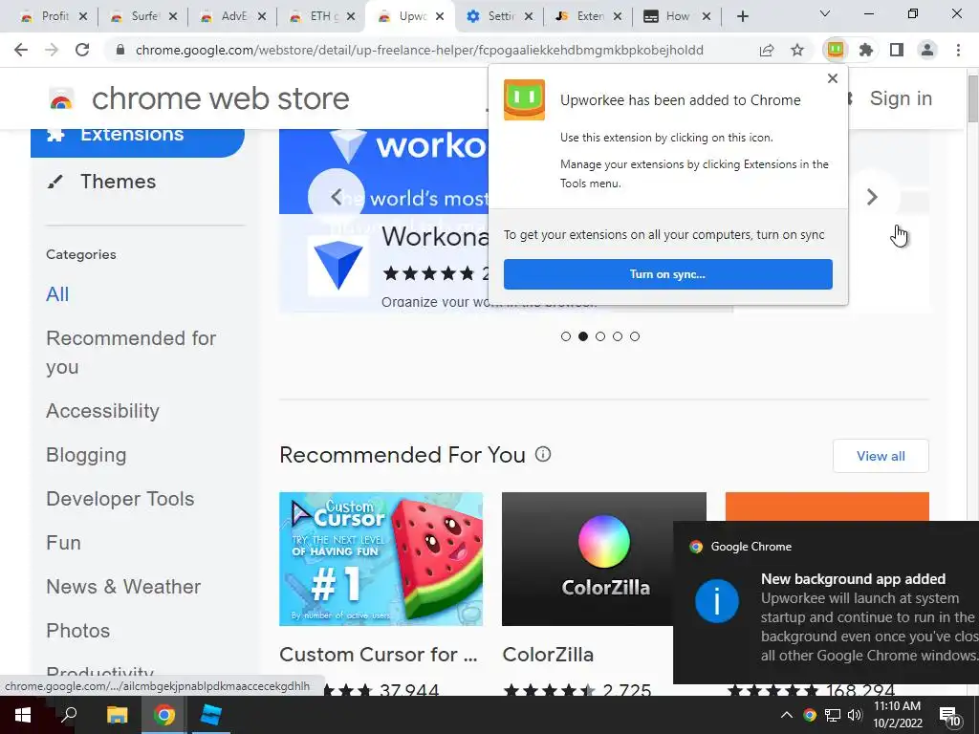
Task: Open the Upworkee extension toolbar icon
Action: (836, 50)
